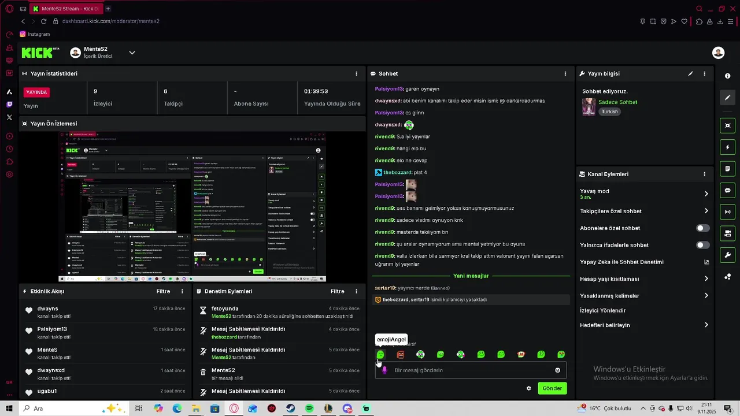Go back in browser
Image resolution: width=740 pixels, height=416 pixels.
(x=23, y=21)
